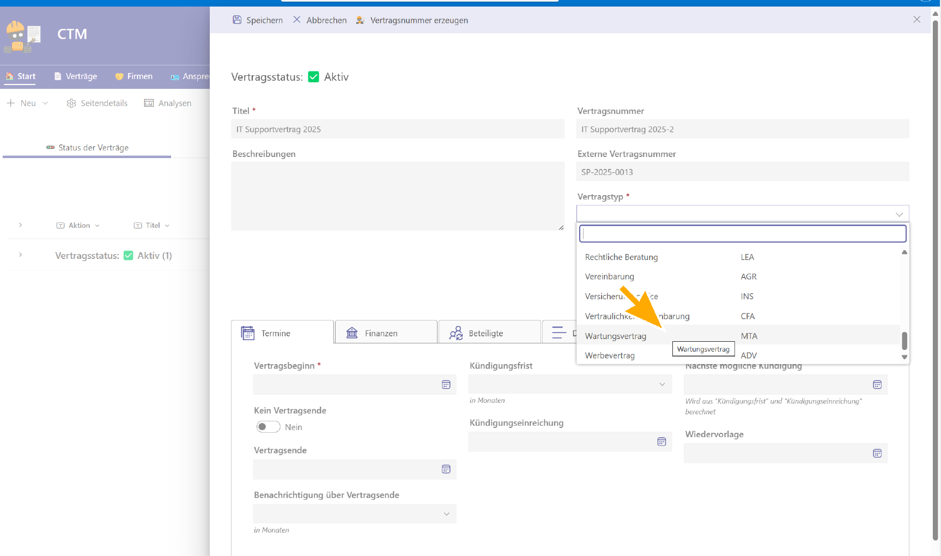The width and height of the screenshot is (941, 556).
Task: Open the Vertragsbeginn calendar picker icon
Action: (x=446, y=385)
